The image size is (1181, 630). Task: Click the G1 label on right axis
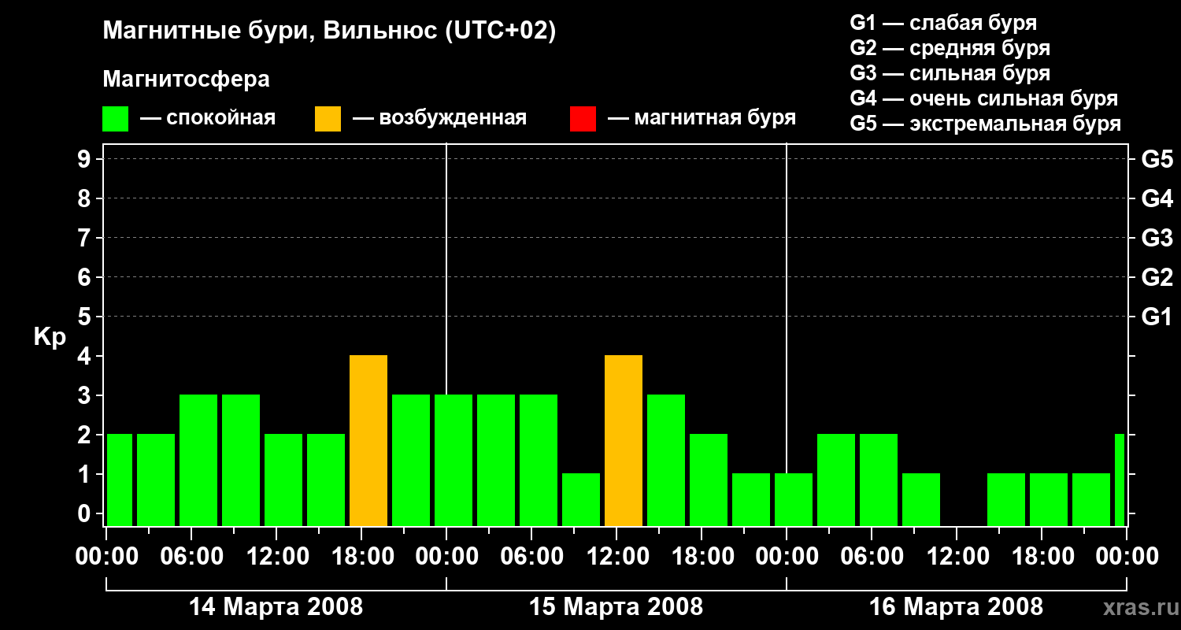[x=1157, y=317]
